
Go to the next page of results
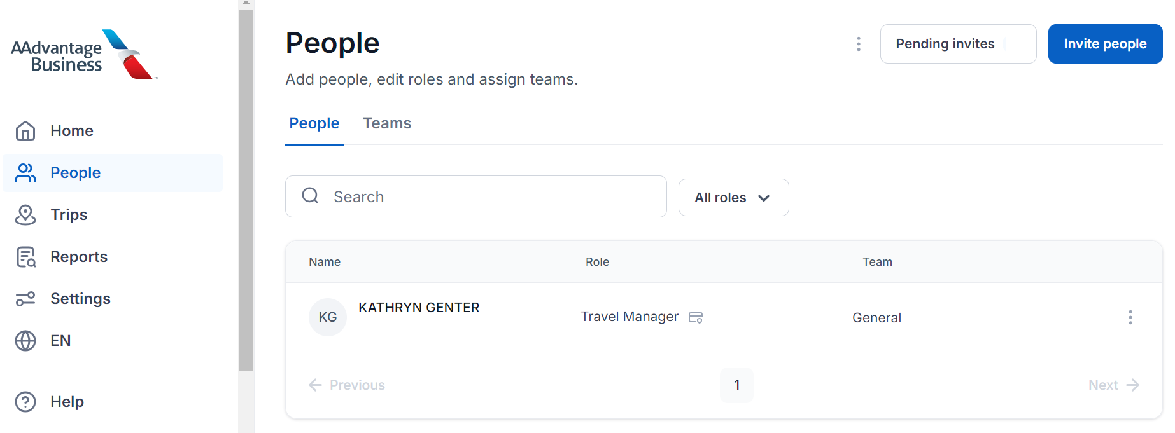click(x=1113, y=385)
